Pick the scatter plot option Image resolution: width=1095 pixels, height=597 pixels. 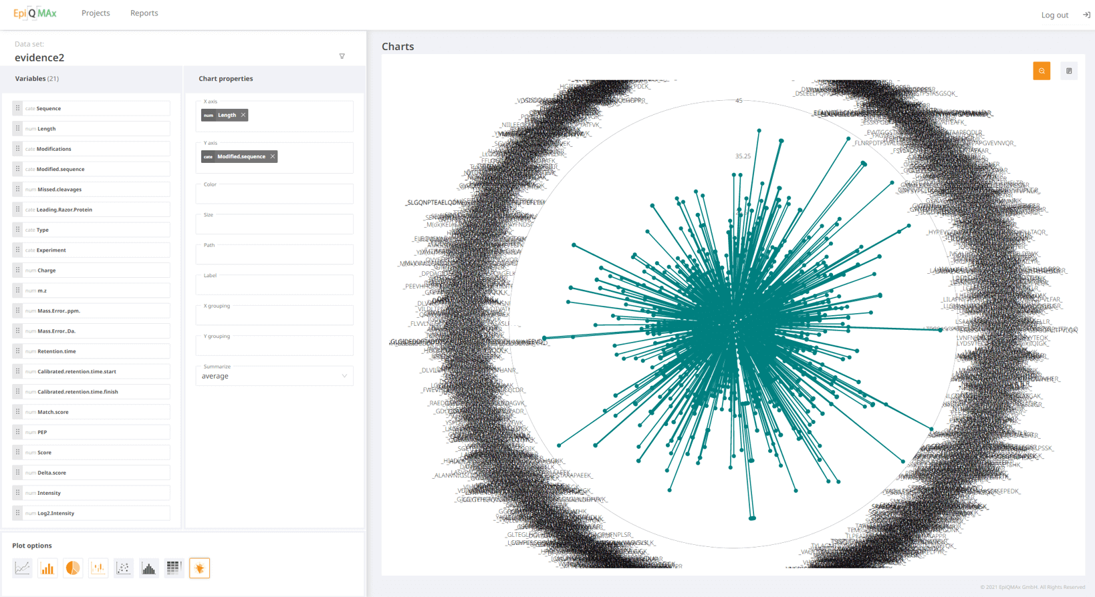coord(124,568)
